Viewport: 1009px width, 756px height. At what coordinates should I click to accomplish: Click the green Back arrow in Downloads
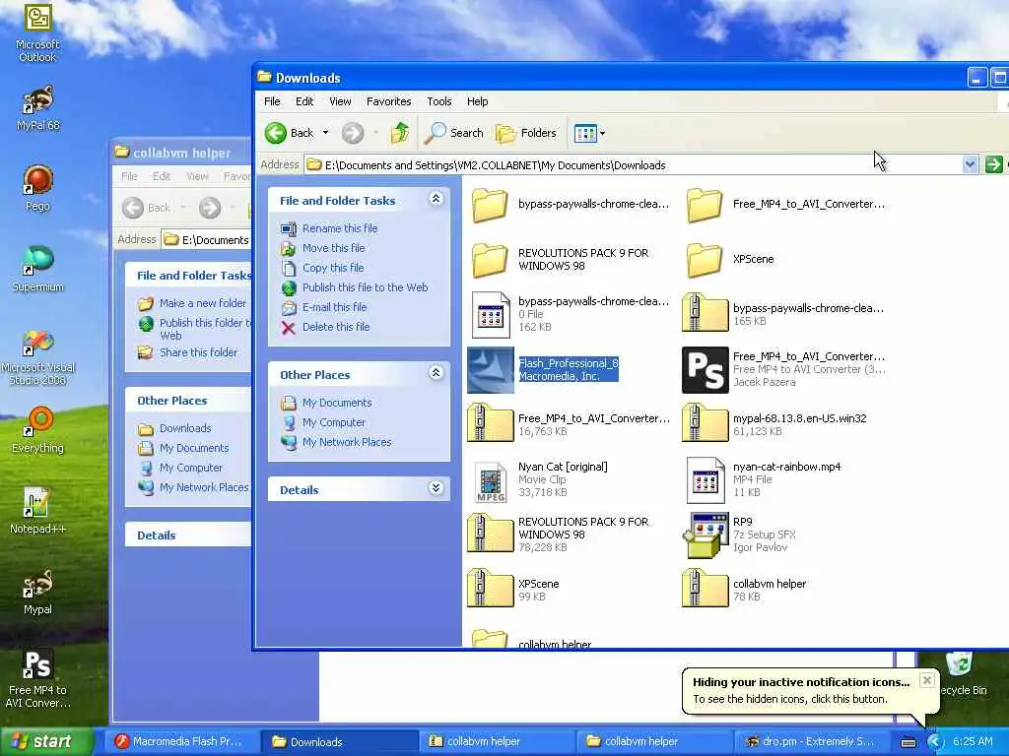[289, 133]
